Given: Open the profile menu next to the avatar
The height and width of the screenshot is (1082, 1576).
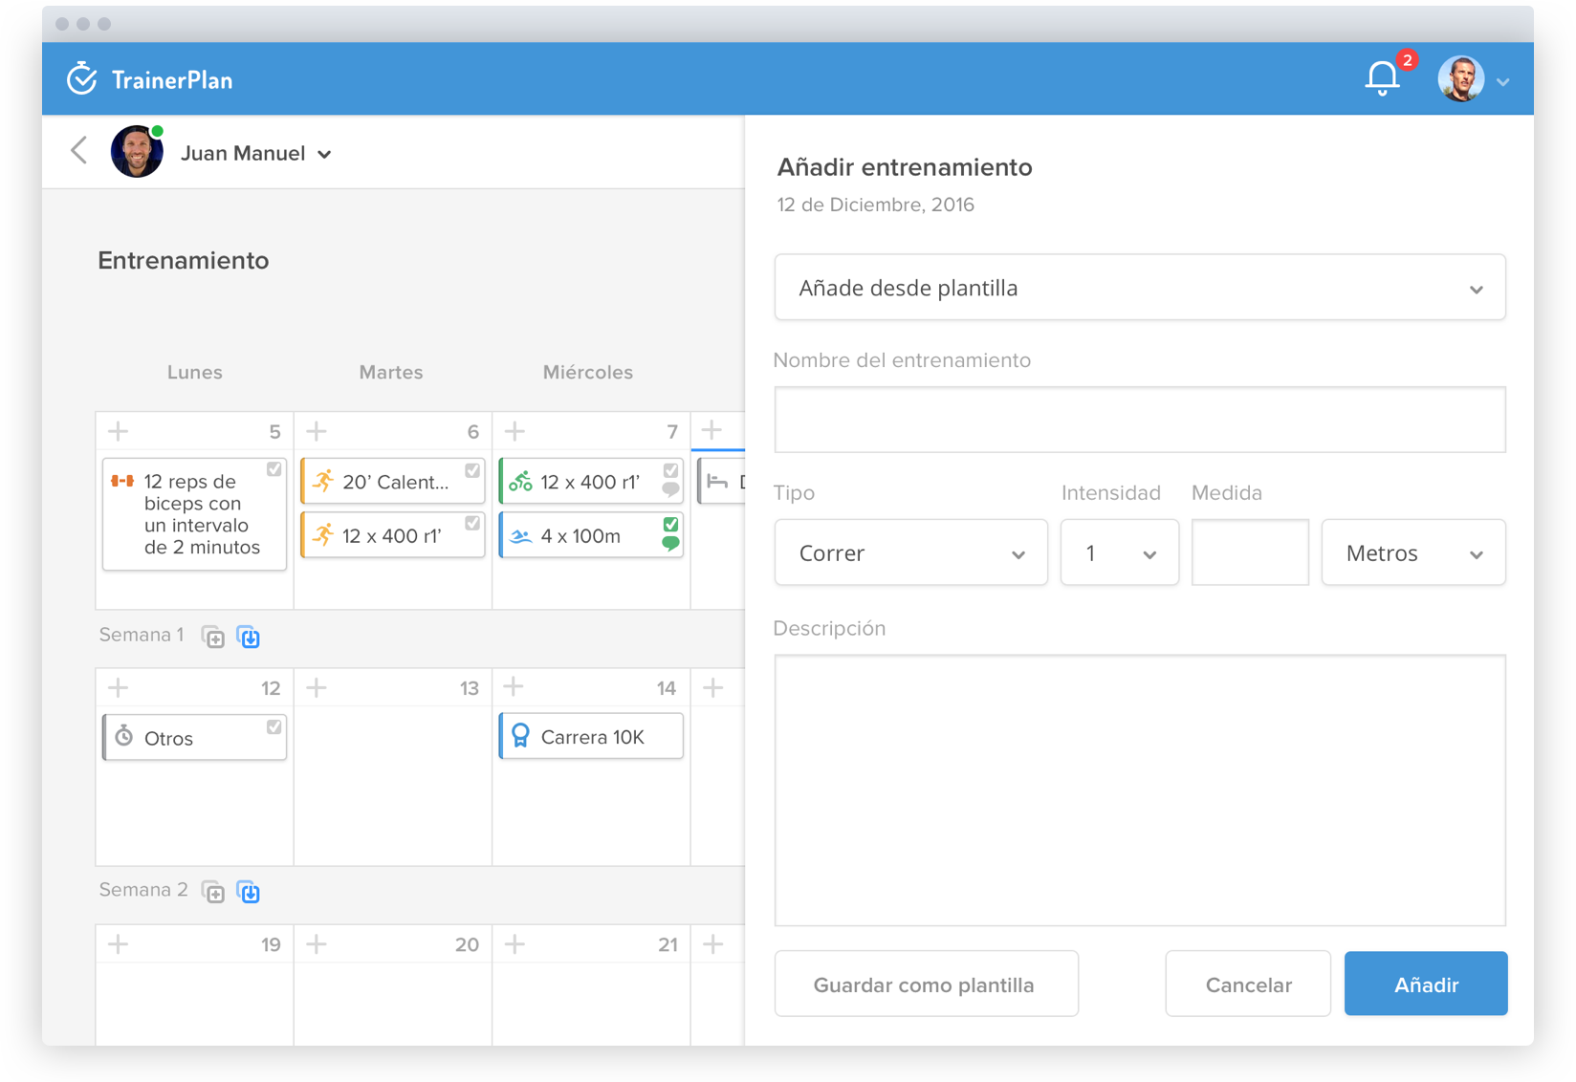Looking at the screenshot, I should click(1503, 80).
